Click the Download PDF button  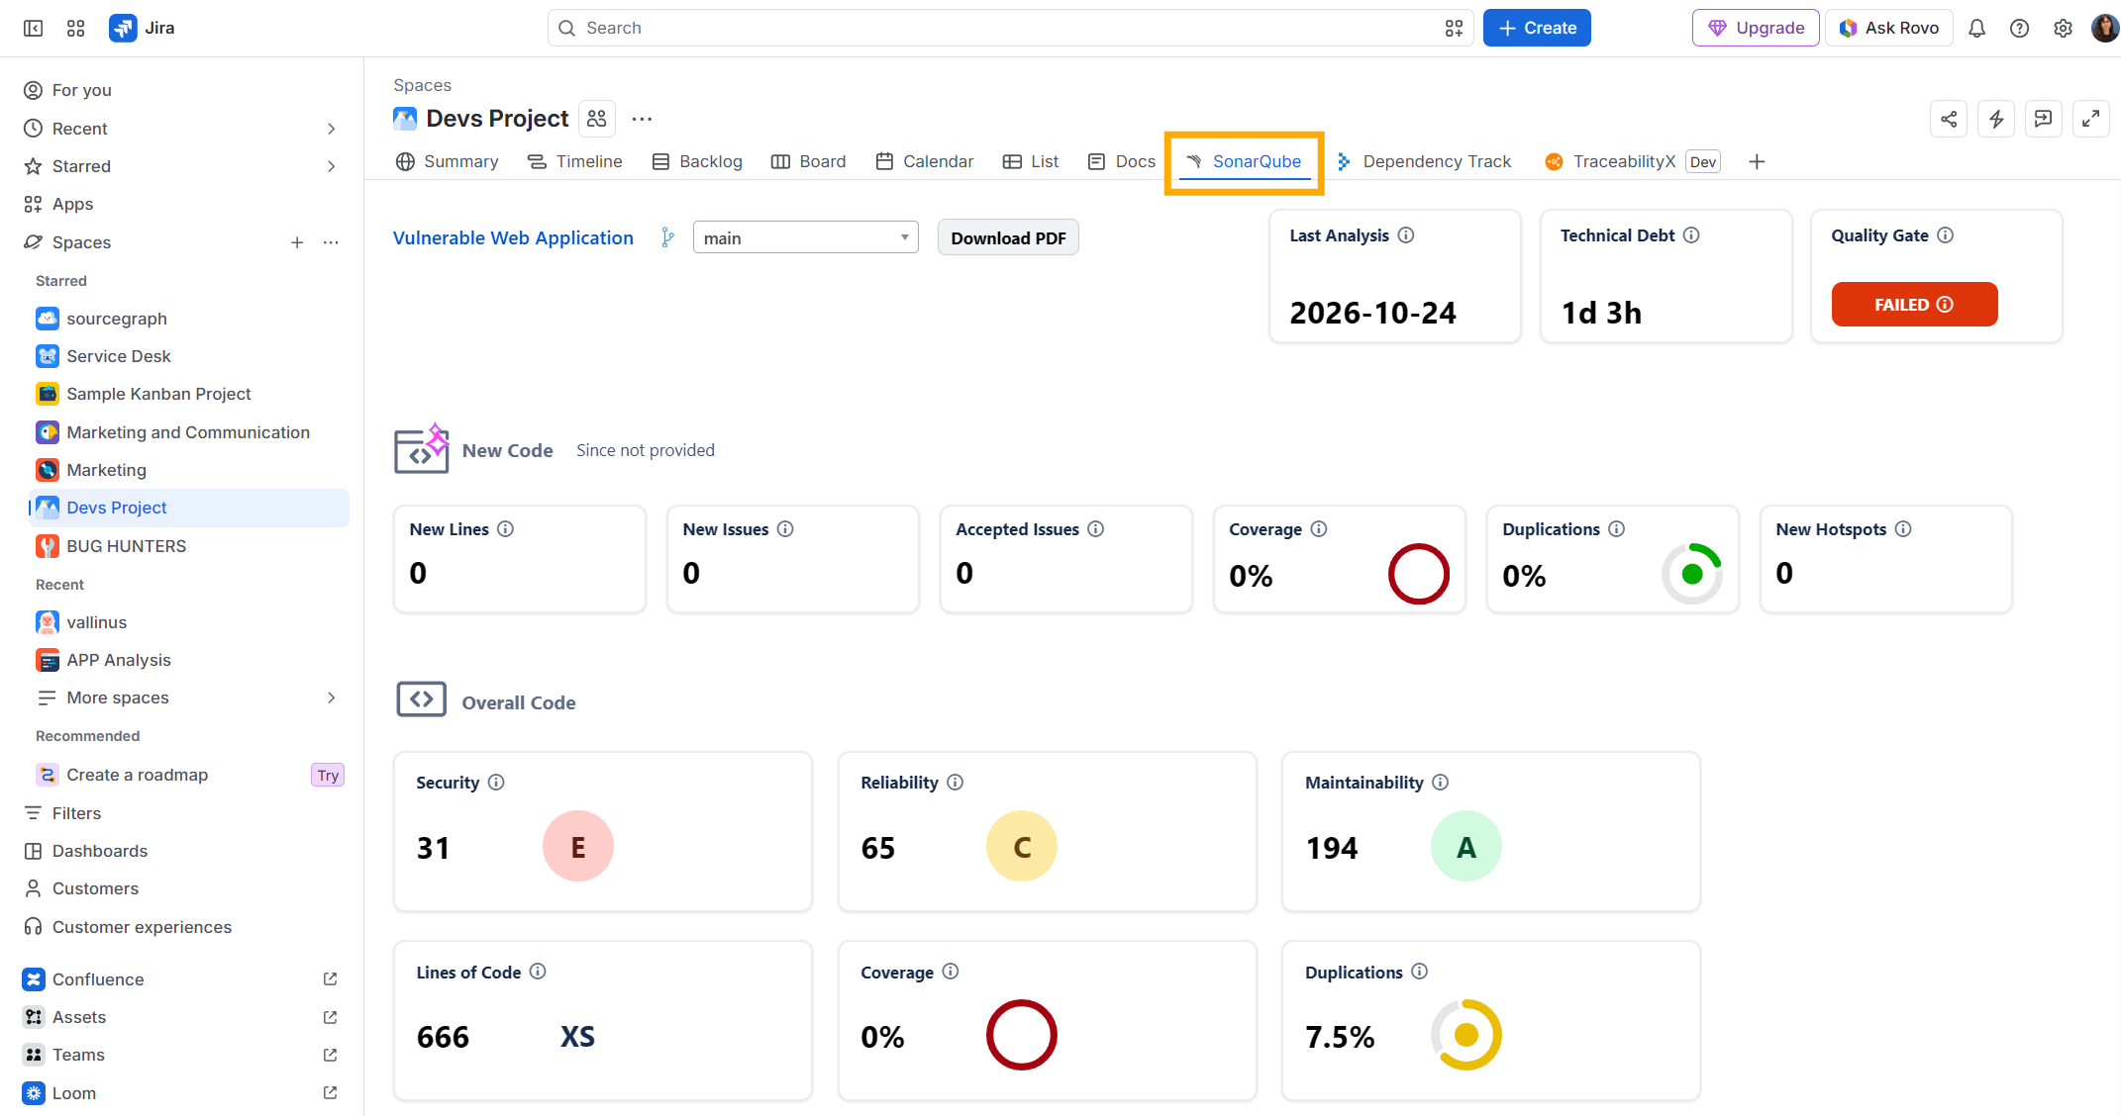point(1008,237)
